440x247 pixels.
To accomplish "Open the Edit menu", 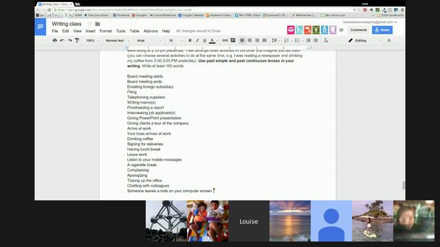I will click(x=65, y=31).
